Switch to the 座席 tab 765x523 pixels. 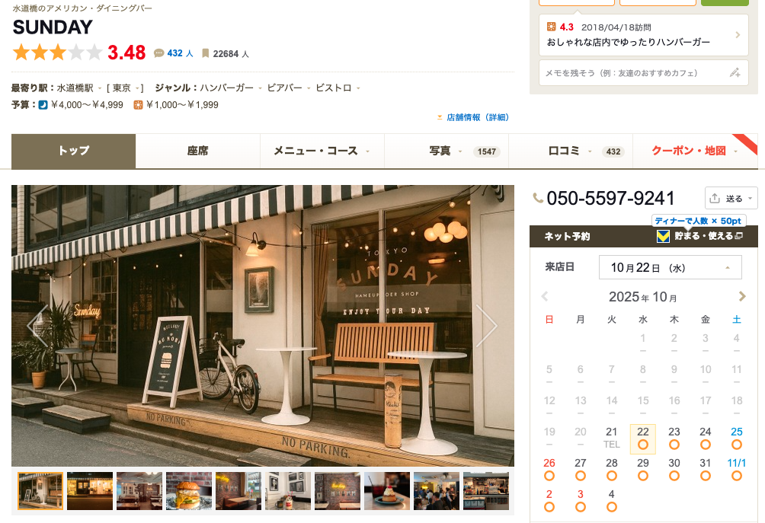(x=198, y=151)
